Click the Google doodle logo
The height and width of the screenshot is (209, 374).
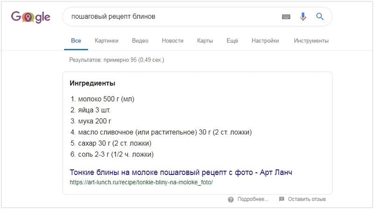[30, 17]
